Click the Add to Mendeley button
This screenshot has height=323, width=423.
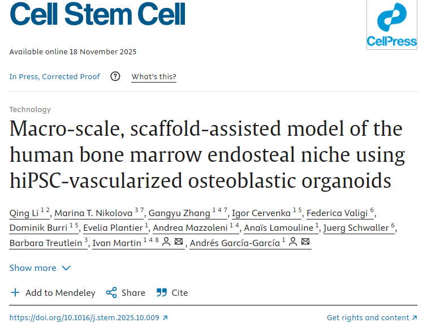pyautogui.click(x=60, y=292)
